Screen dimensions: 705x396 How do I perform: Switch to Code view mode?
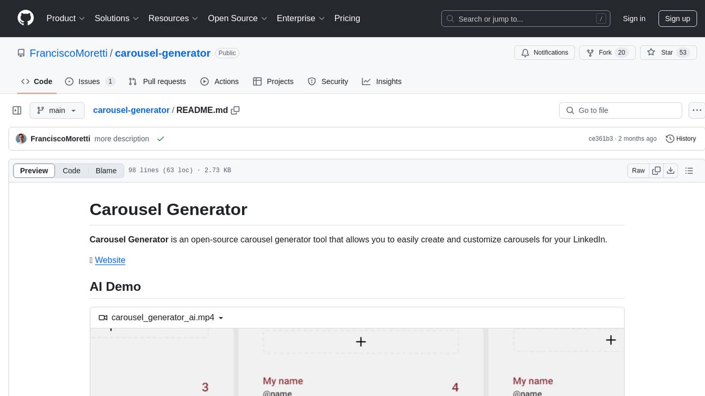click(x=72, y=171)
